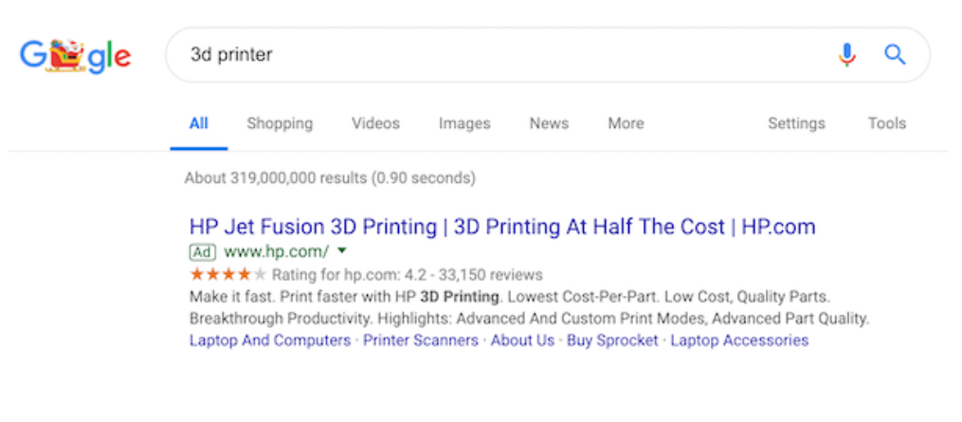Open the Buy Sprocket sitelink
Screen dimensions: 962x422
tap(612, 340)
